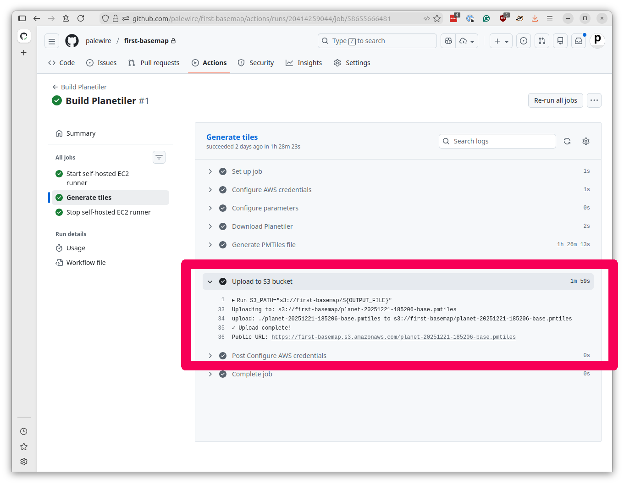
Task: Open GitHub home via the Octocat logo
Action: click(72, 41)
